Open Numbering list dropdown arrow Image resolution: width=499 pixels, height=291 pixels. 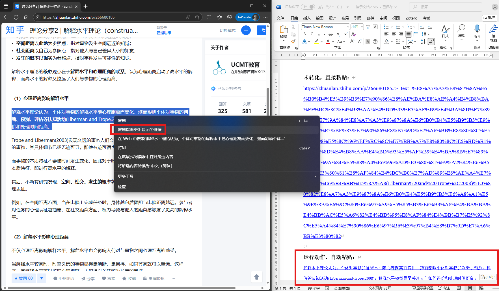pyautogui.click(x=403, y=27)
